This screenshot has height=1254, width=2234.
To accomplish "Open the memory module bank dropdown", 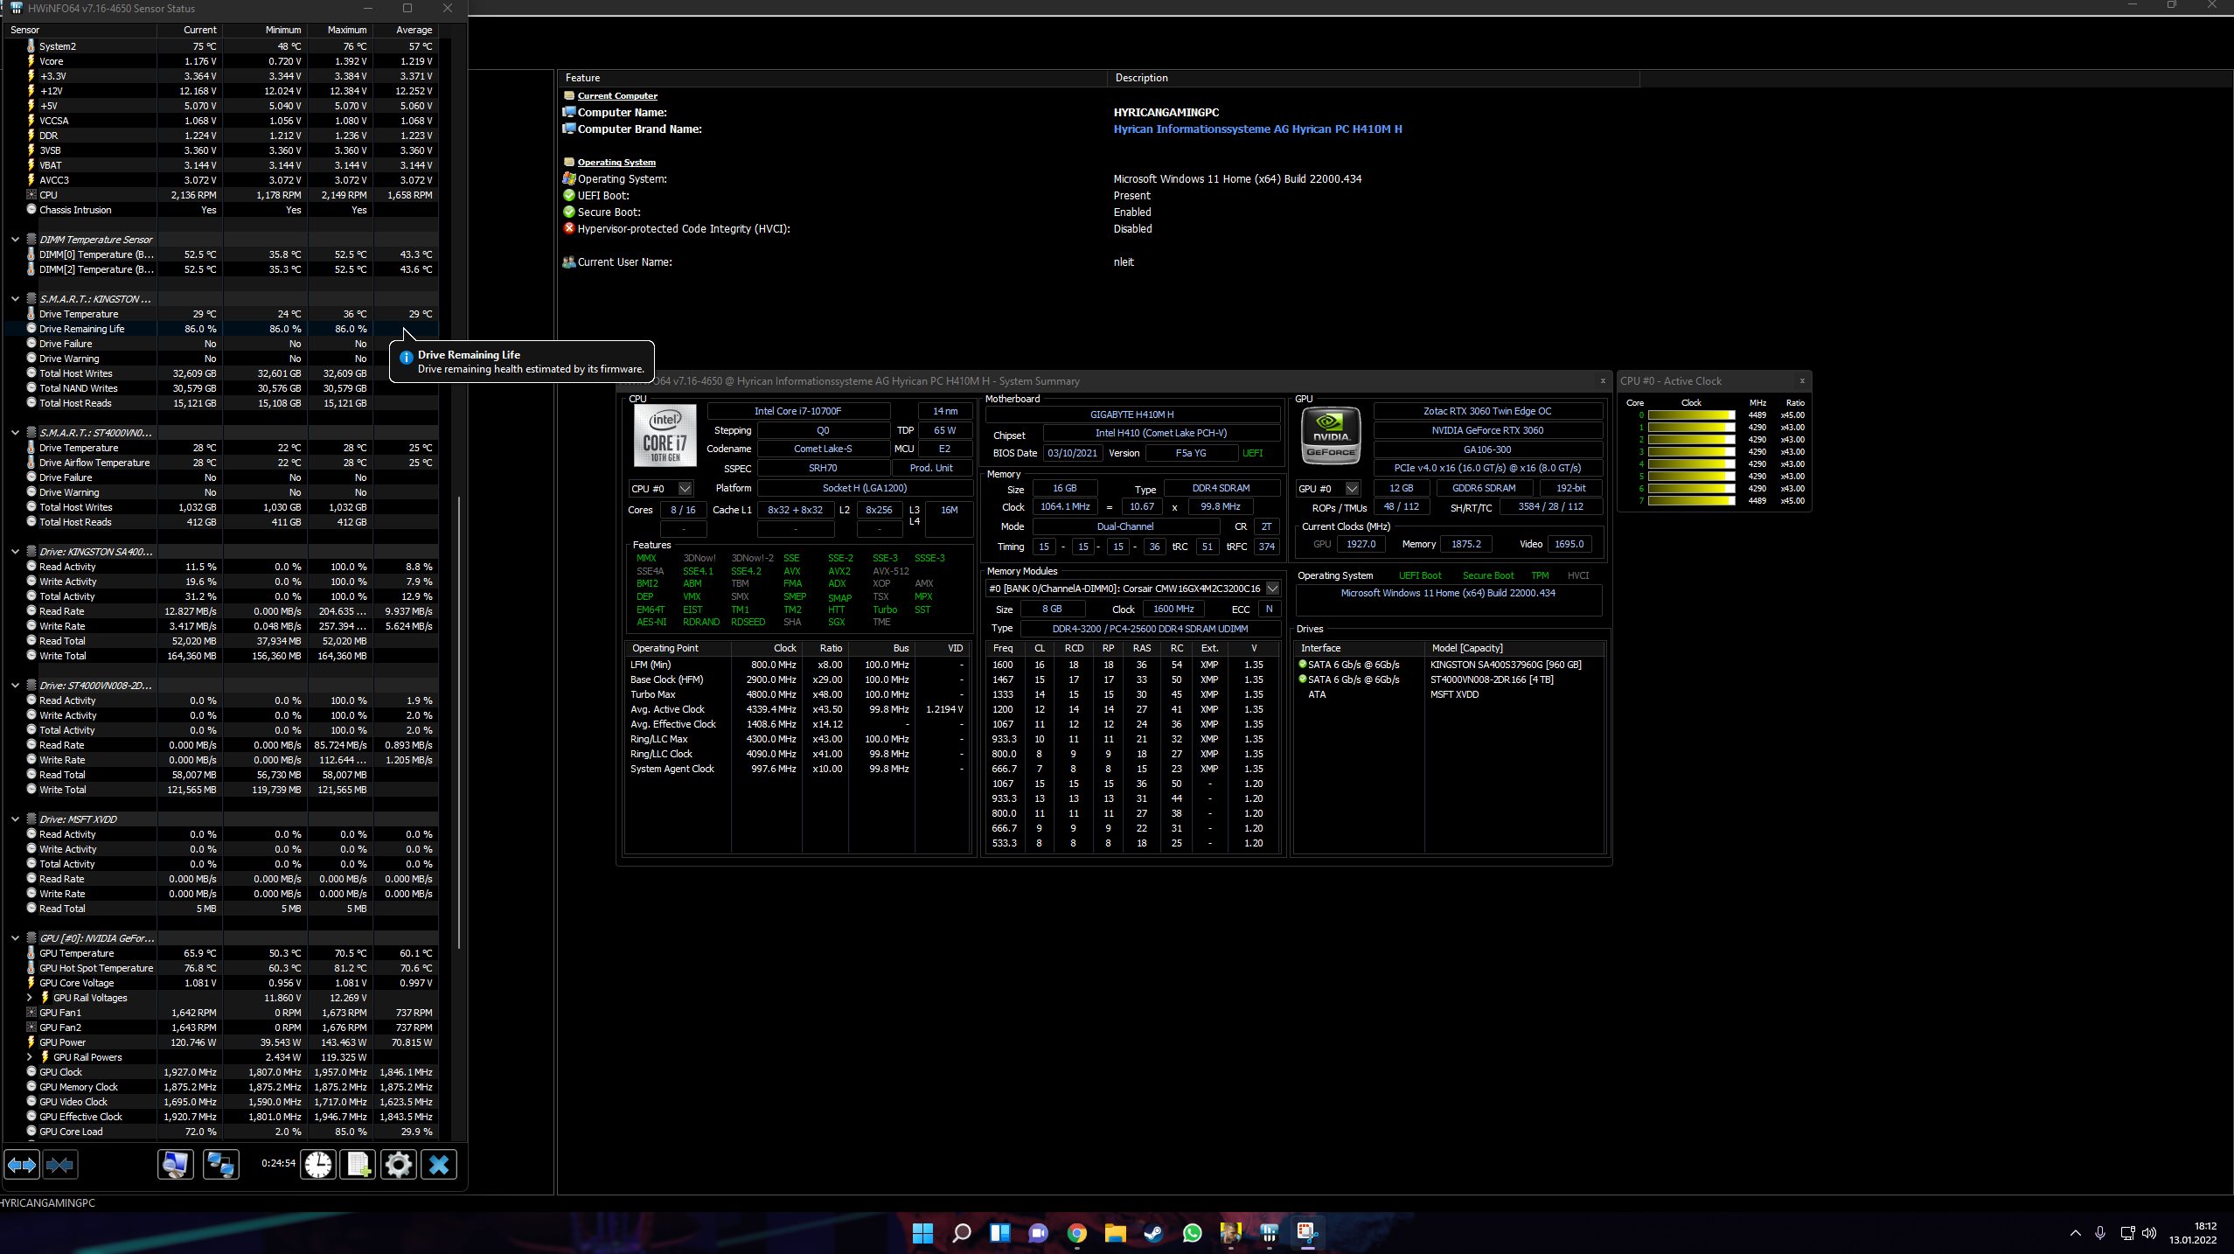I will click(x=1272, y=589).
